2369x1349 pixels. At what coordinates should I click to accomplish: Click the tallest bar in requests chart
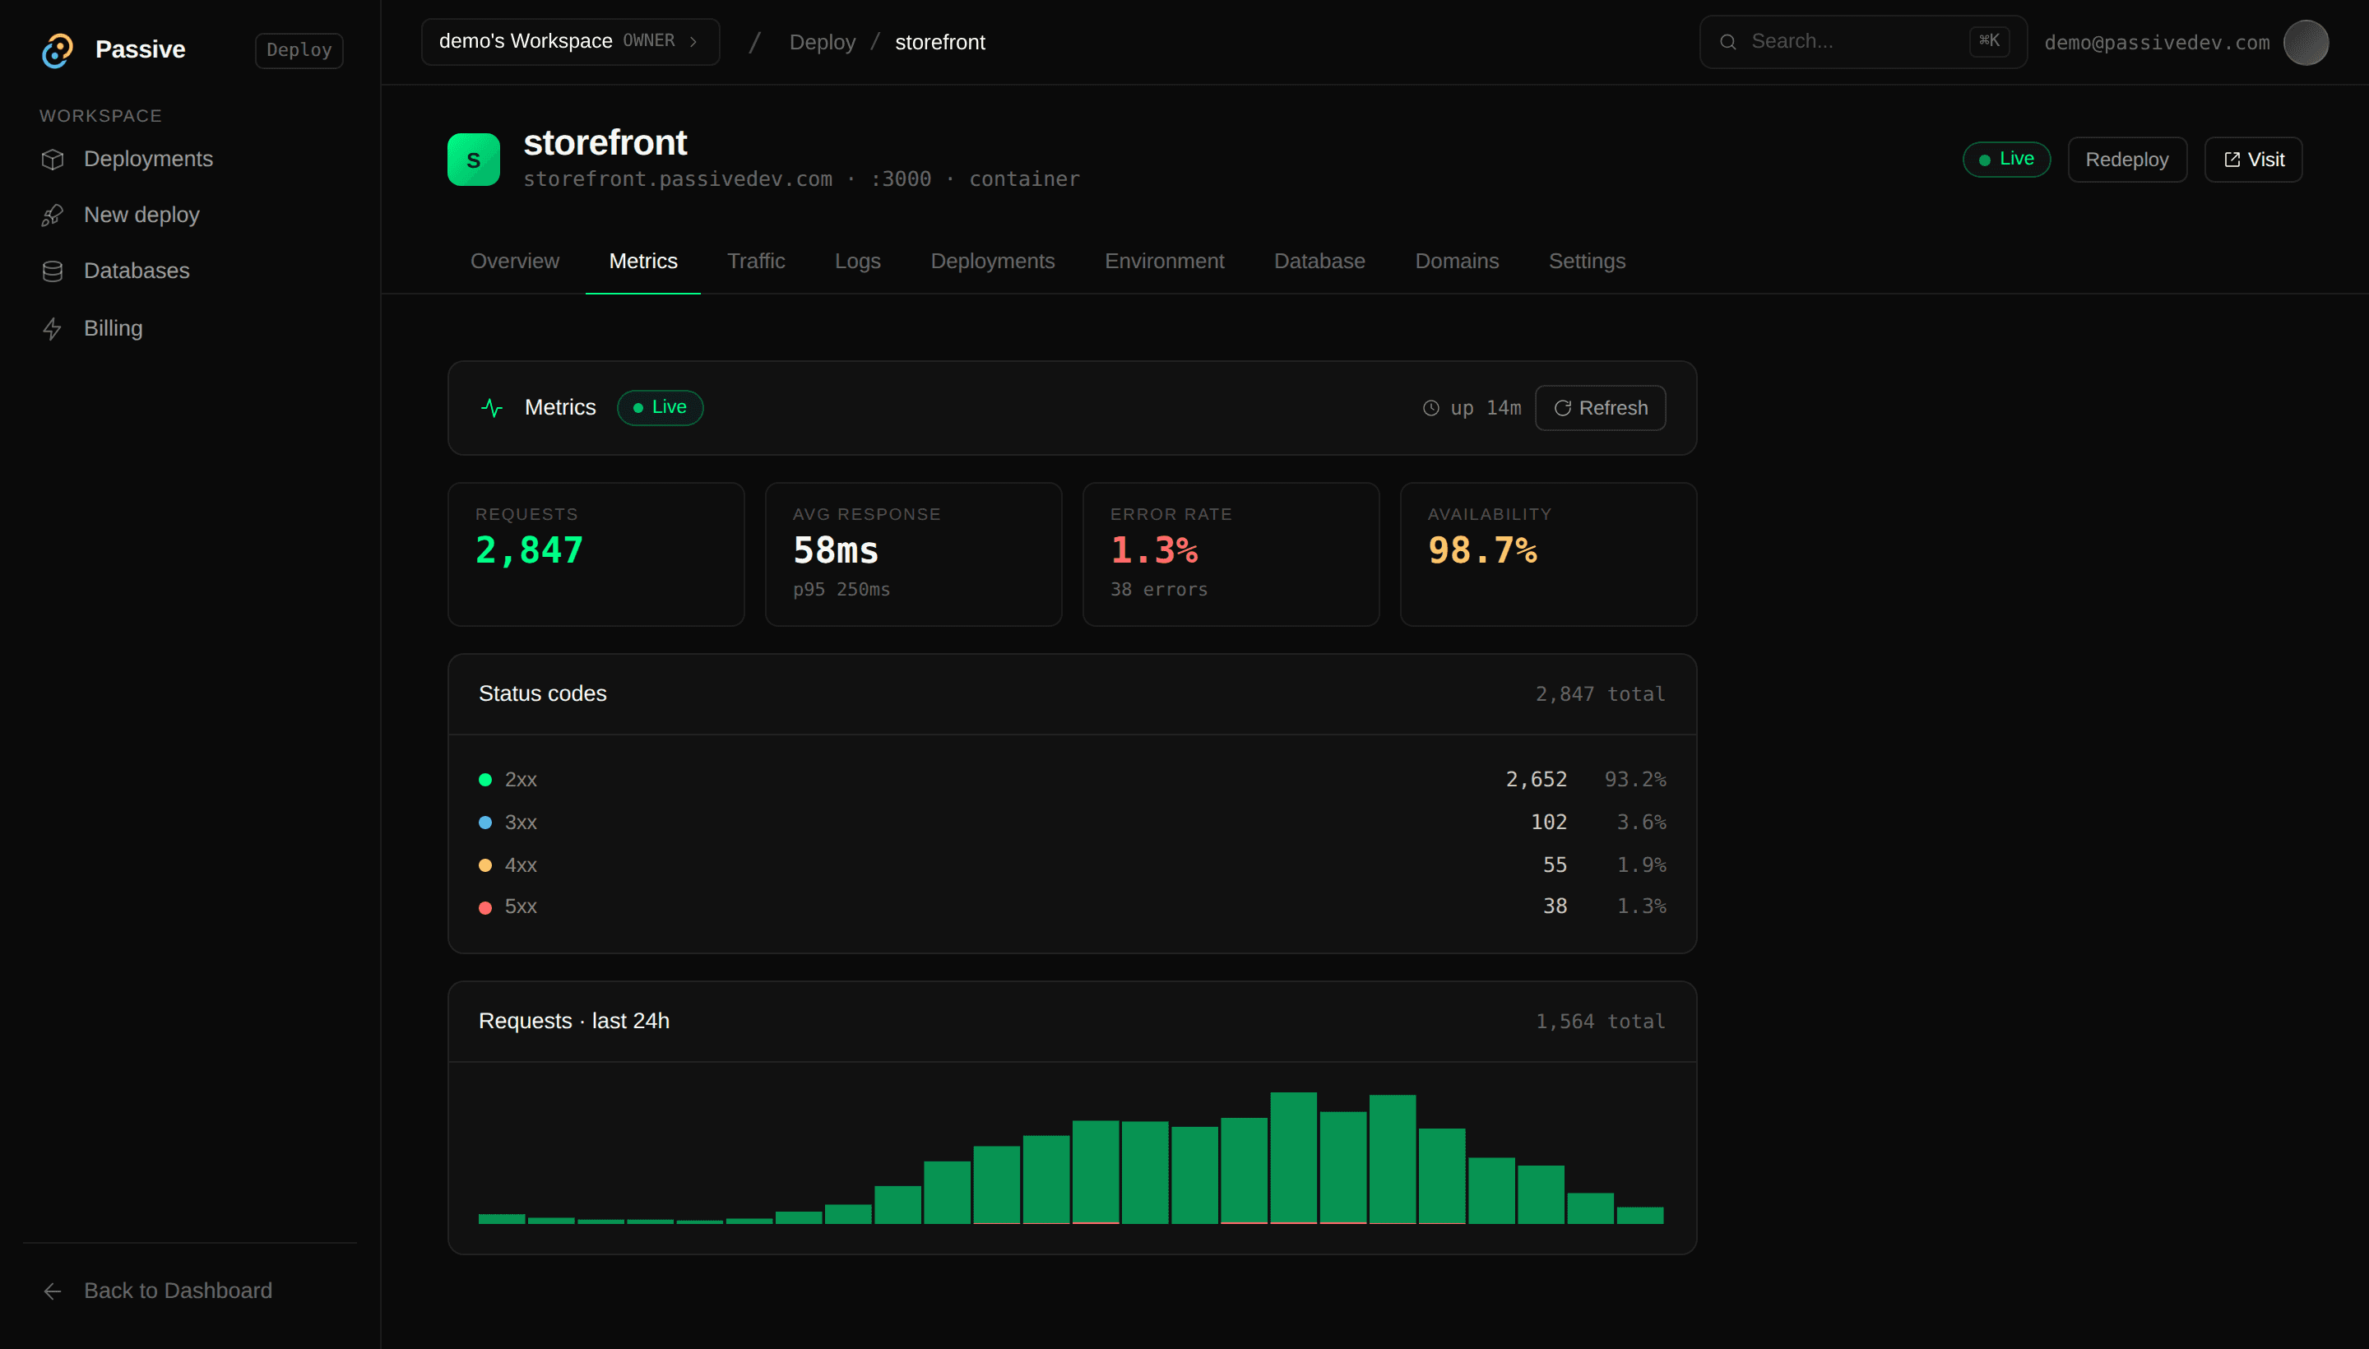tap(1292, 1158)
